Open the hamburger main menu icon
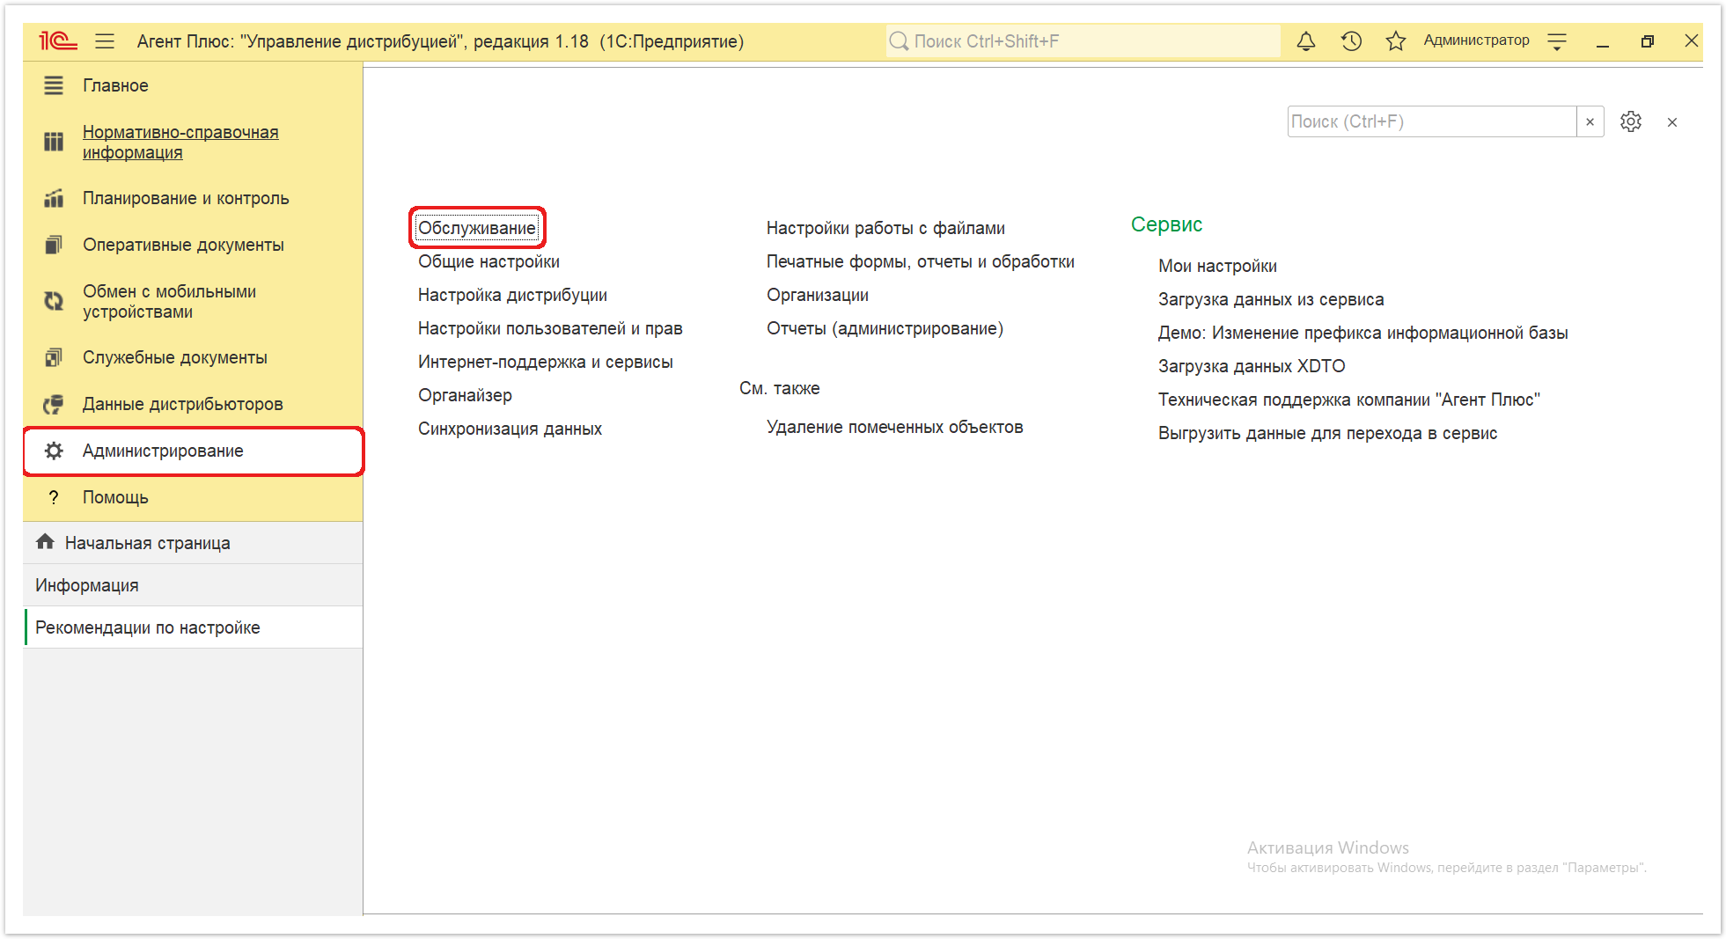Screen dimensions: 1726x939 tap(105, 40)
